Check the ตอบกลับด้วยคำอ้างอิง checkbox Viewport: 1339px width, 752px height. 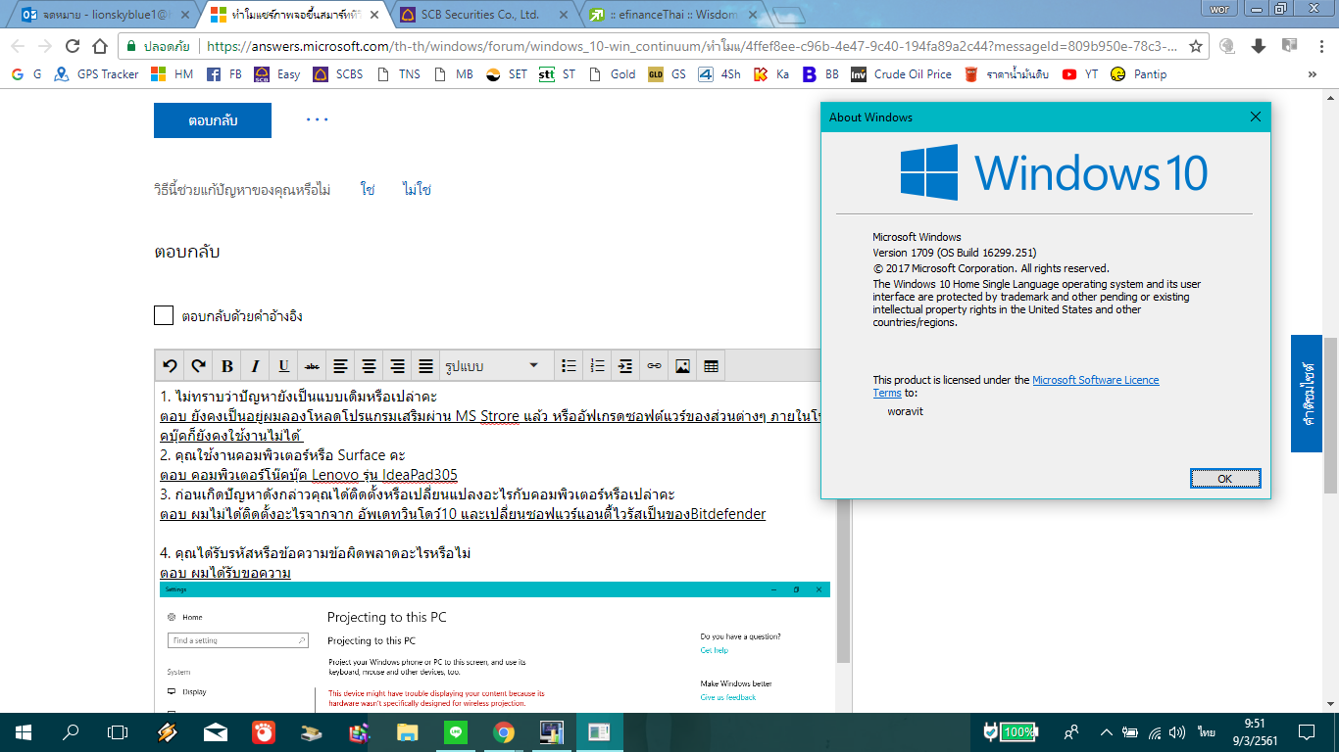pos(164,315)
